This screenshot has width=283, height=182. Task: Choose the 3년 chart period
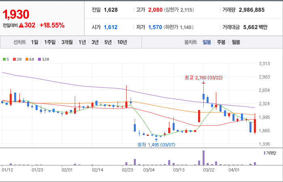point(95,42)
